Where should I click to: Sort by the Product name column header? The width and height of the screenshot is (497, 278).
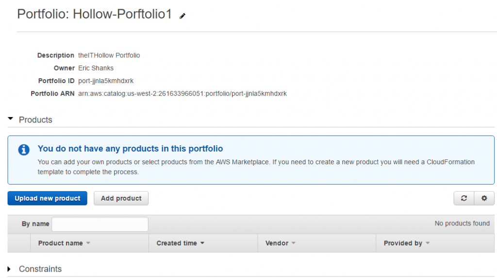point(61,243)
